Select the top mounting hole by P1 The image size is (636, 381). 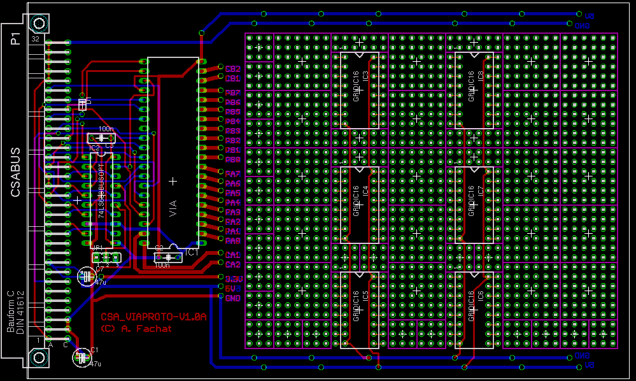point(39,24)
